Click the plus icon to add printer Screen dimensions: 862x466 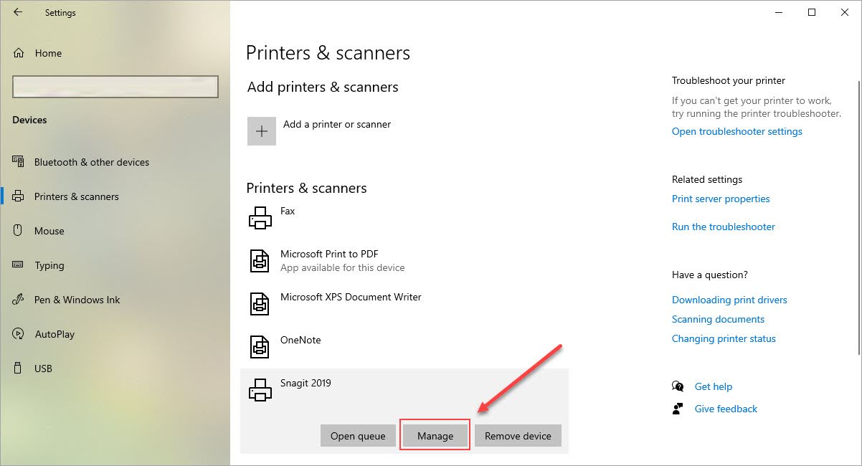(x=262, y=131)
